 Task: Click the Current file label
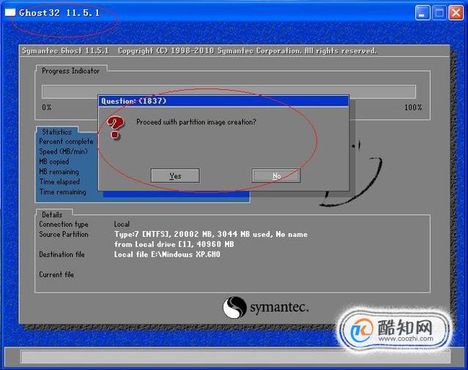coord(56,274)
